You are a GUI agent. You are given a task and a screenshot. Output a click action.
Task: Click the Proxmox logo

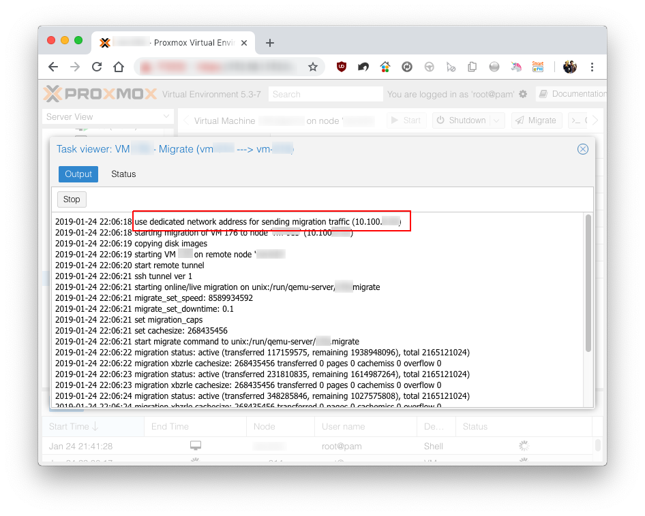tap(100, 94)
